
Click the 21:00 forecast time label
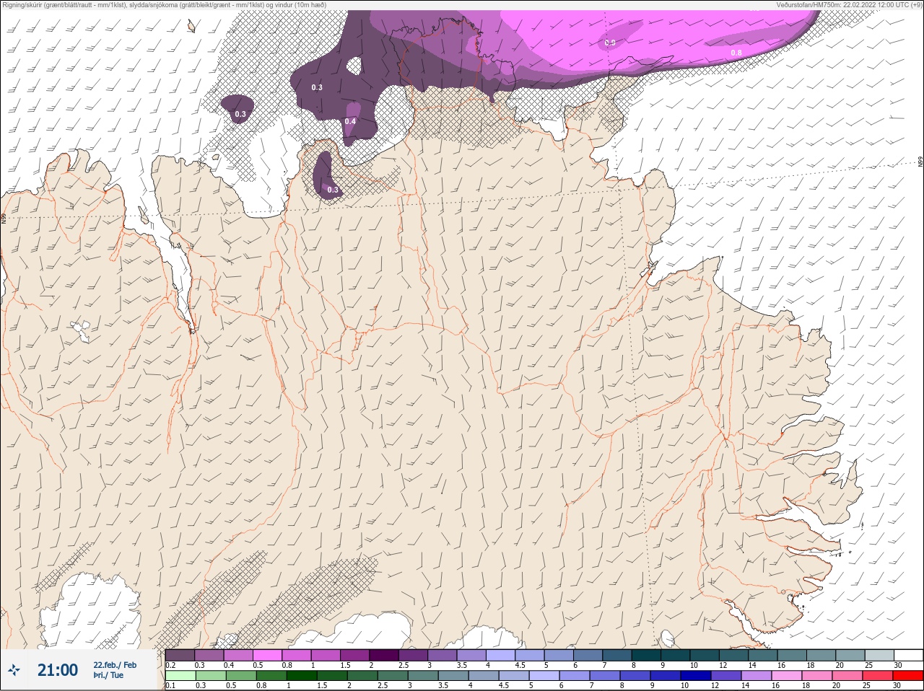[x=58, y=670]
